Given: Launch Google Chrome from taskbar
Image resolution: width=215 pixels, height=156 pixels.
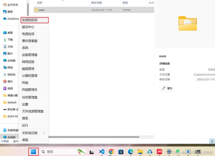Looking at the screenshot, I should [x=111, y=152].
